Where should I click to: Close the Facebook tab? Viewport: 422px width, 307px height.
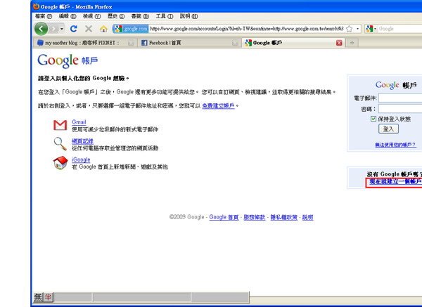(x=235, y=43)
